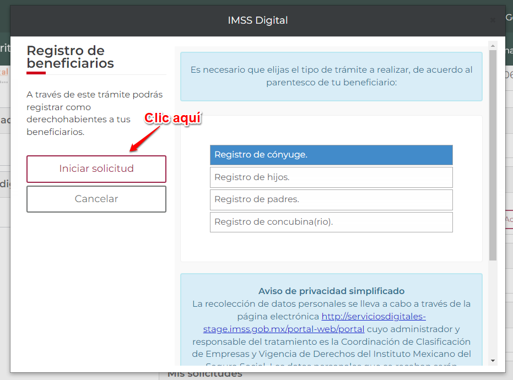The image size is (513, 380).
Task: Select Registro de cónyuge option
Action: pos(331,155)
